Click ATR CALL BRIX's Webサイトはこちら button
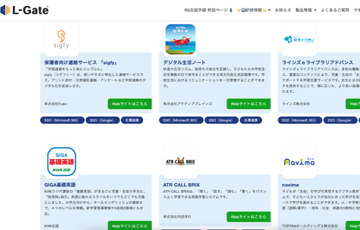The width and height of the screenshot is (360, 230). [248, 217]
